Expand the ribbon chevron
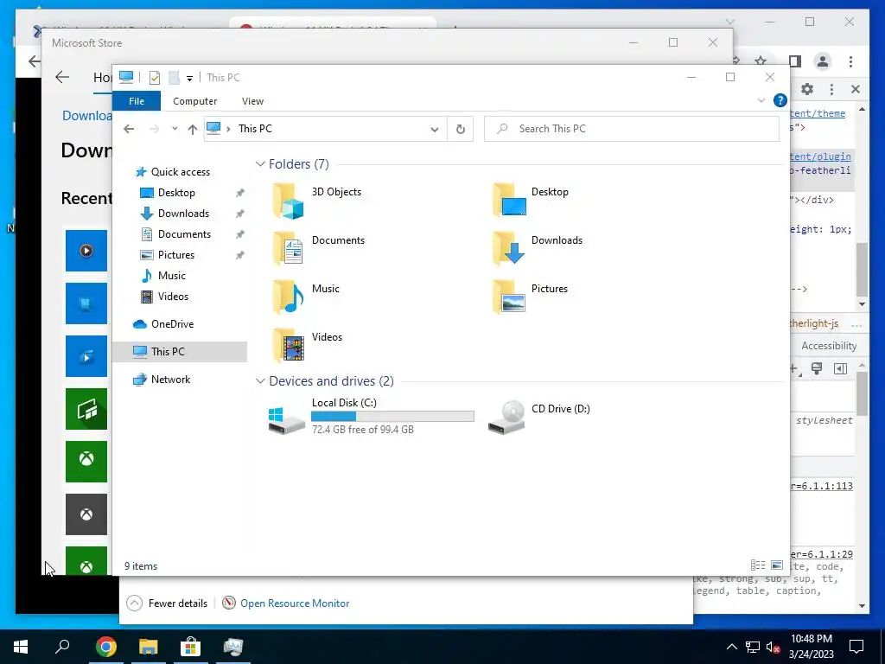The image size is (885, 664). 761,100
